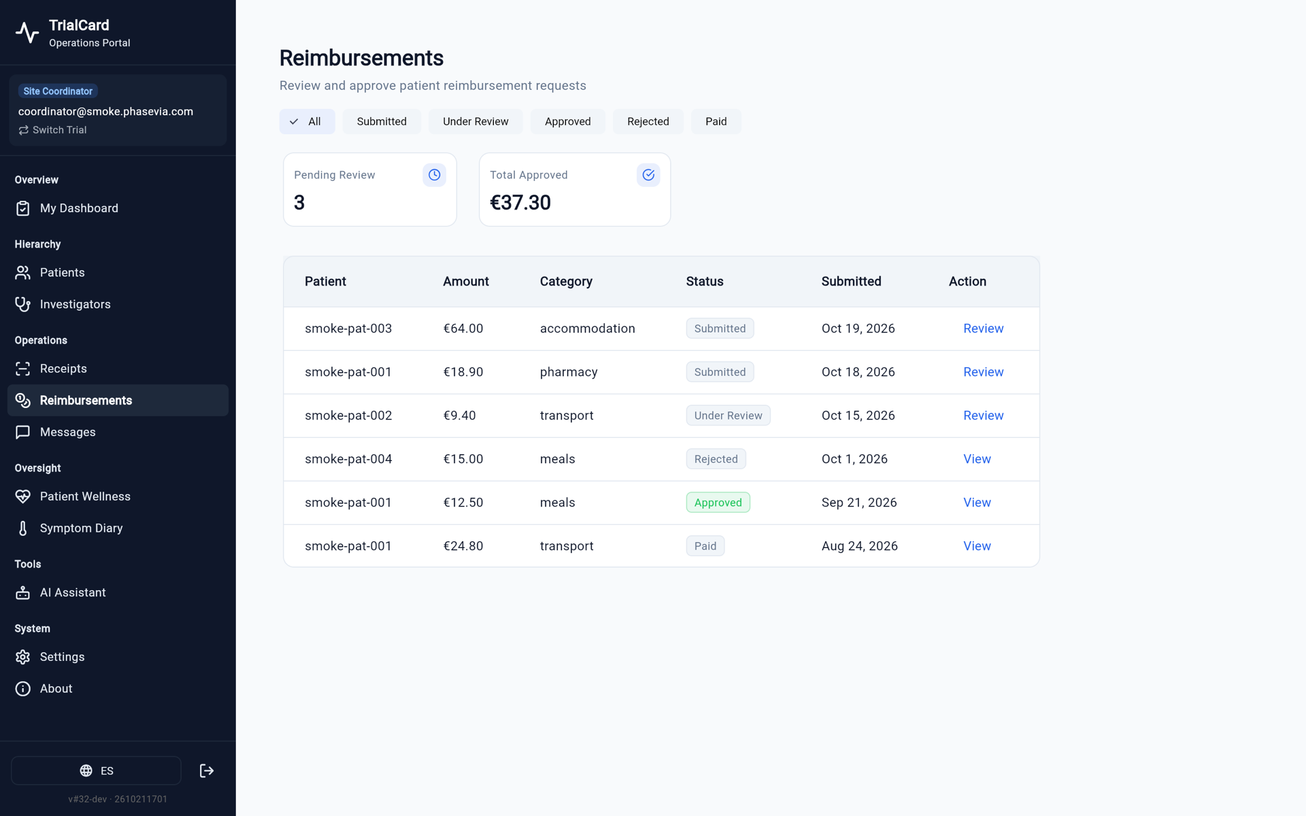The image size is (1306, 816).
Task: Click the Symptom Diary thermometer icon
Action: click(22, 528)
